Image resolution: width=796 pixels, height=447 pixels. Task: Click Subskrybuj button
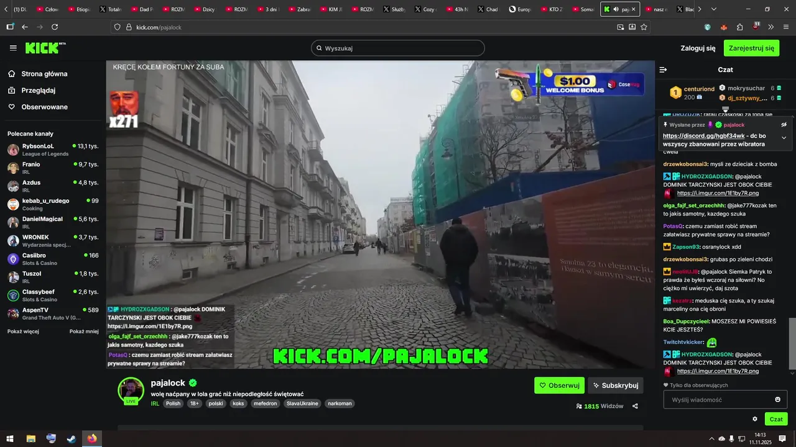pyautogui.click(x=616, y=385)
